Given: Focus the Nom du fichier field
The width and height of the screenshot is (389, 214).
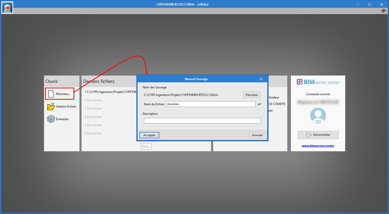Looking at the screenshot, I should (x=211, y=104).
